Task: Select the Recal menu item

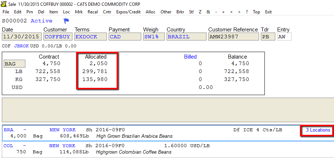Action: [x=93, y=12]
